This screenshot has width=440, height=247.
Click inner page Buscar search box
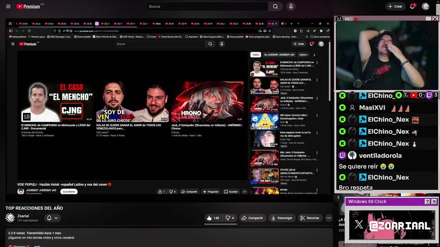click(x=160, y=44)
